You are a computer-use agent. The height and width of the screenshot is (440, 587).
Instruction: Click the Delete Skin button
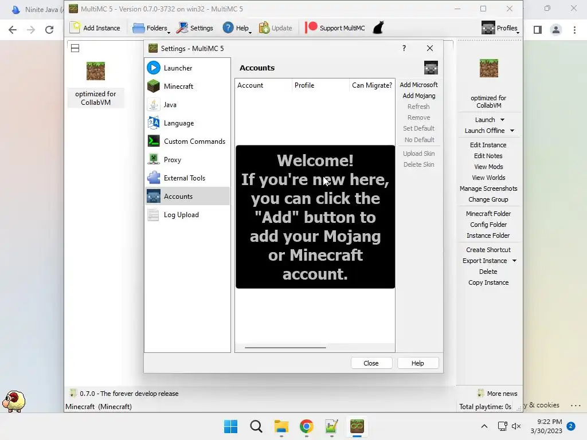[x=418, y=164]
